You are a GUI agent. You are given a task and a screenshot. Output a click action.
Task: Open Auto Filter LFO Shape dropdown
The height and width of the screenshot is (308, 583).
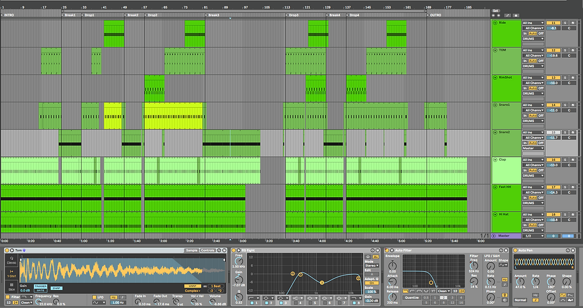[504, 265]
